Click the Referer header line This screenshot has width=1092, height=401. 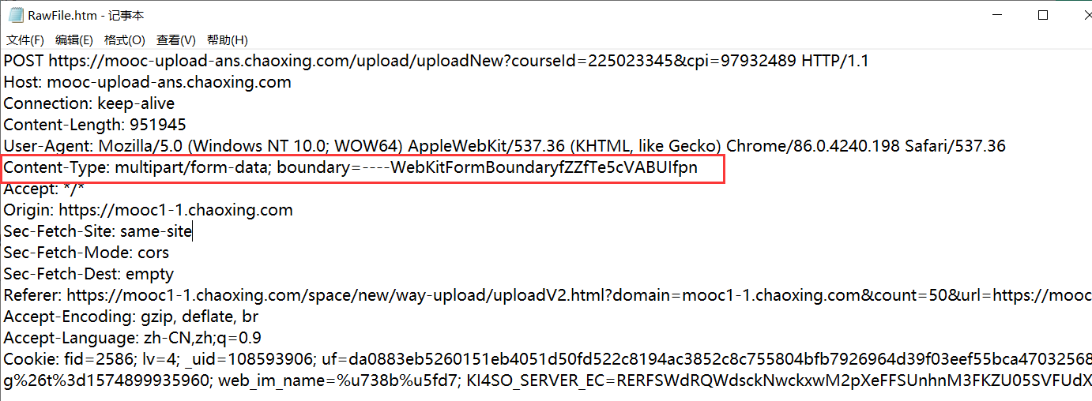click(x=545, y=295)
